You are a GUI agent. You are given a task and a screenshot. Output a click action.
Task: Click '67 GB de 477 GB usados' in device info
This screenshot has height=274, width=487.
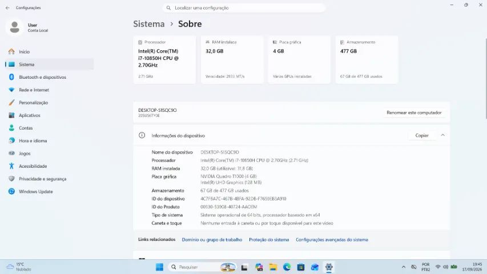tap(224, 191)
